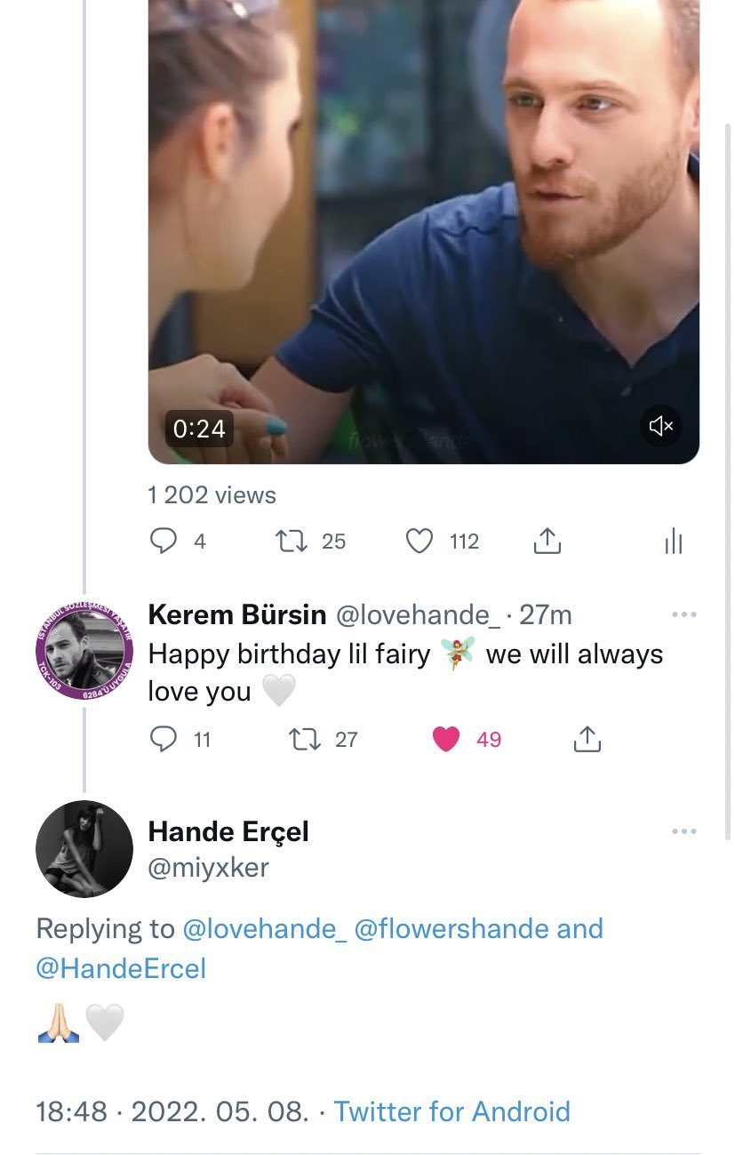
Task: Reply to the Happy birthday tweet
Action: [164, 739]
